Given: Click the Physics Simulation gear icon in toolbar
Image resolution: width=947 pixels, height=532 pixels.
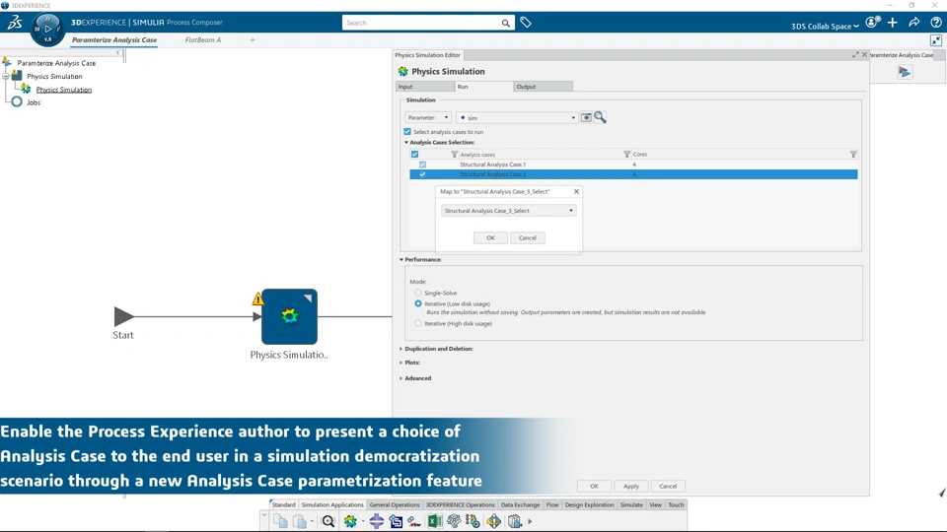Looking at the screenshot, I should click(350, 521).
